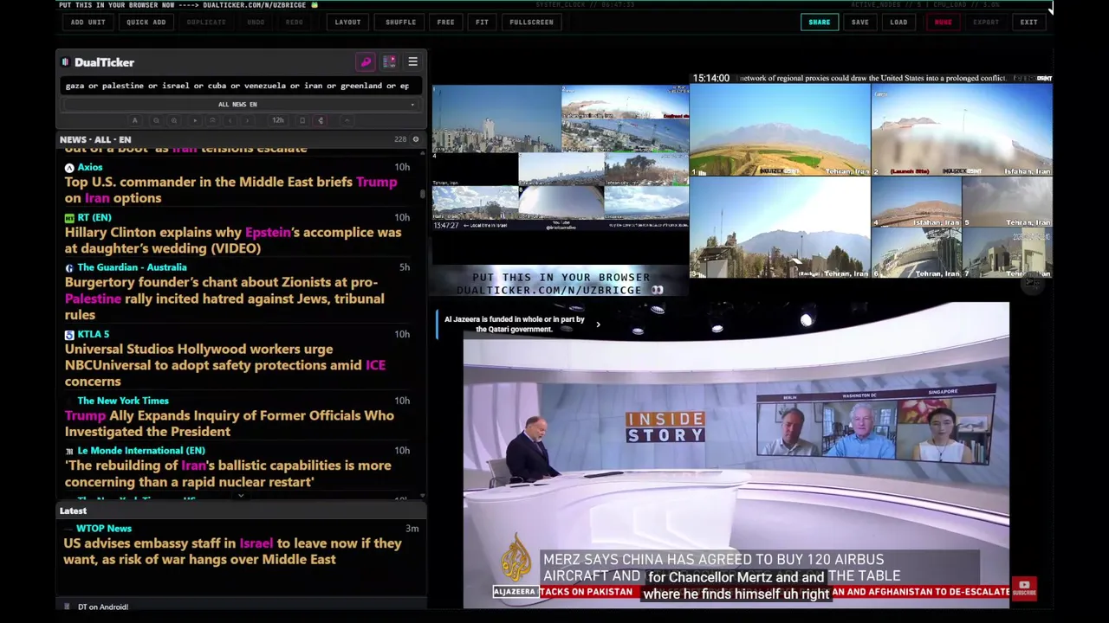1109x623 pixels.
Task: Click the bookmark icon in ticker toolbar
Action: coord(302,120)
